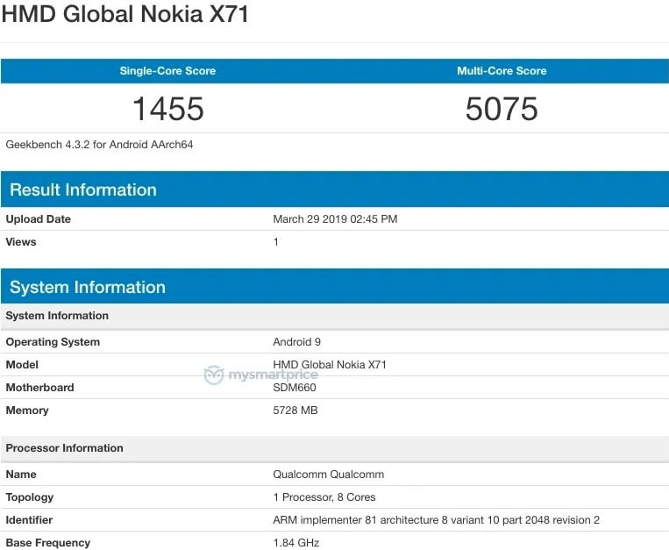Click the multi-core score value 5075

pos(502,109)
